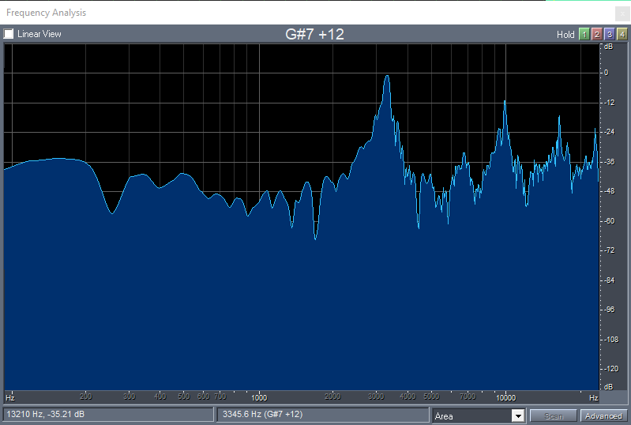Click the 3000 Hz axis label
Screen dimensions: 631x425
pos(376,397)
